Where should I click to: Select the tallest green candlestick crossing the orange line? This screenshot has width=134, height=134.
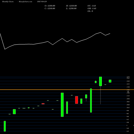pyautogui.click(x=91, y=100)
